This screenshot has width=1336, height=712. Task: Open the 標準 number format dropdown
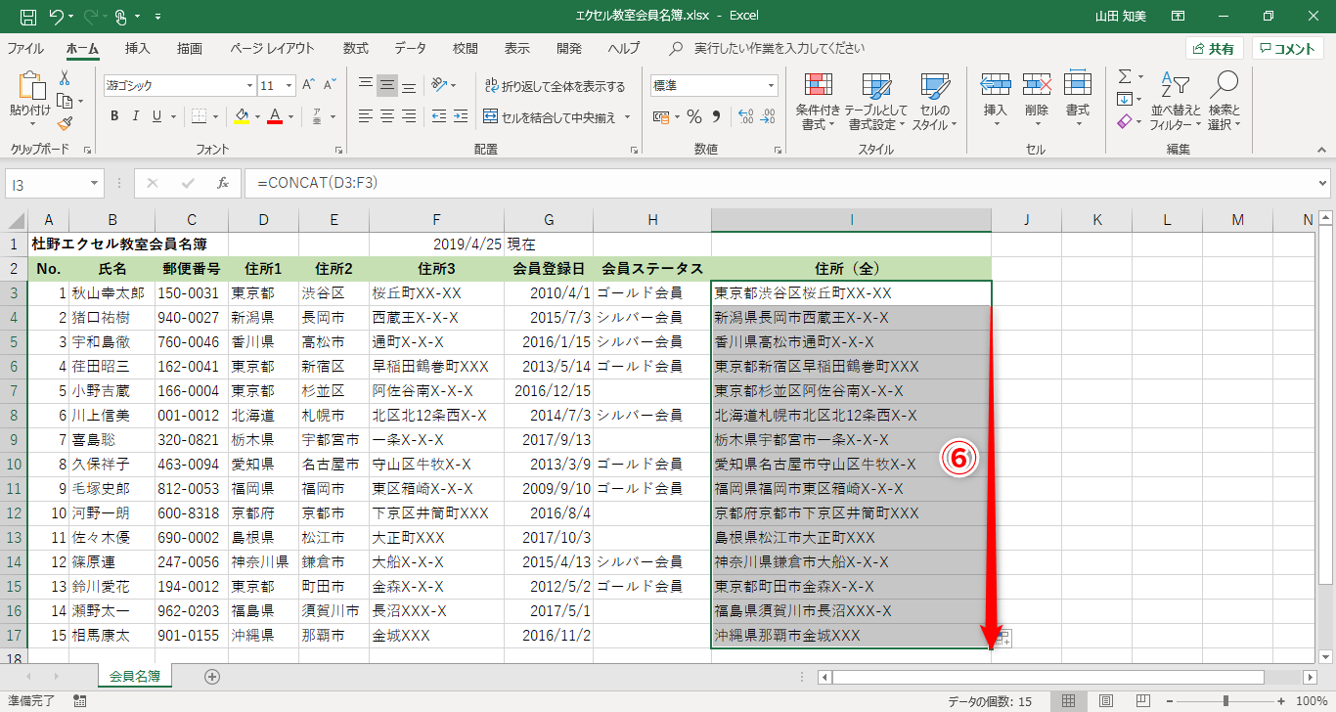point(772,85)
